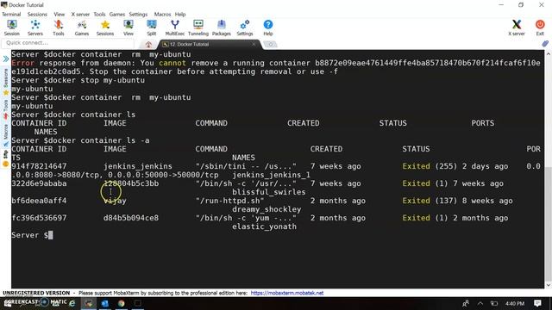552x310 pixels.
Task: Close the Docker Tutorial tab
Action: point(254,44)
